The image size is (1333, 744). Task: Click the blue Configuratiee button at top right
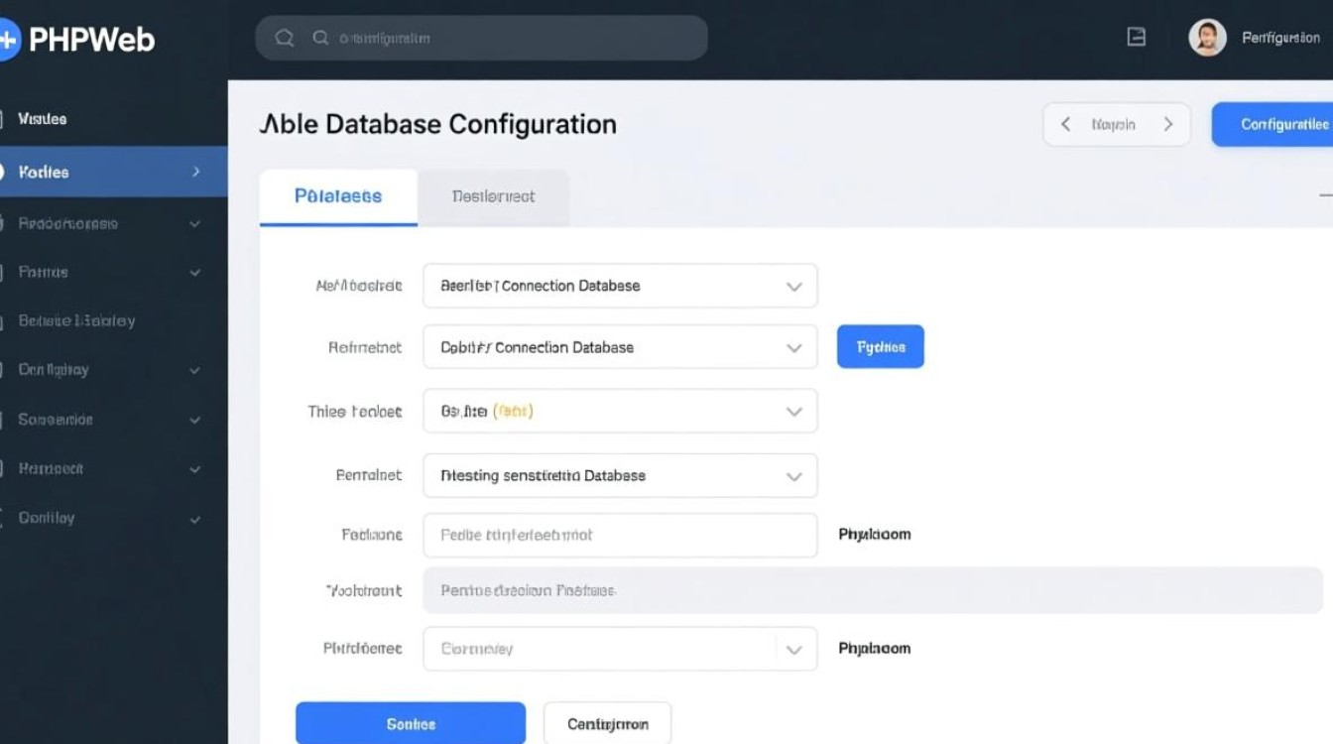click(1273, 124)
